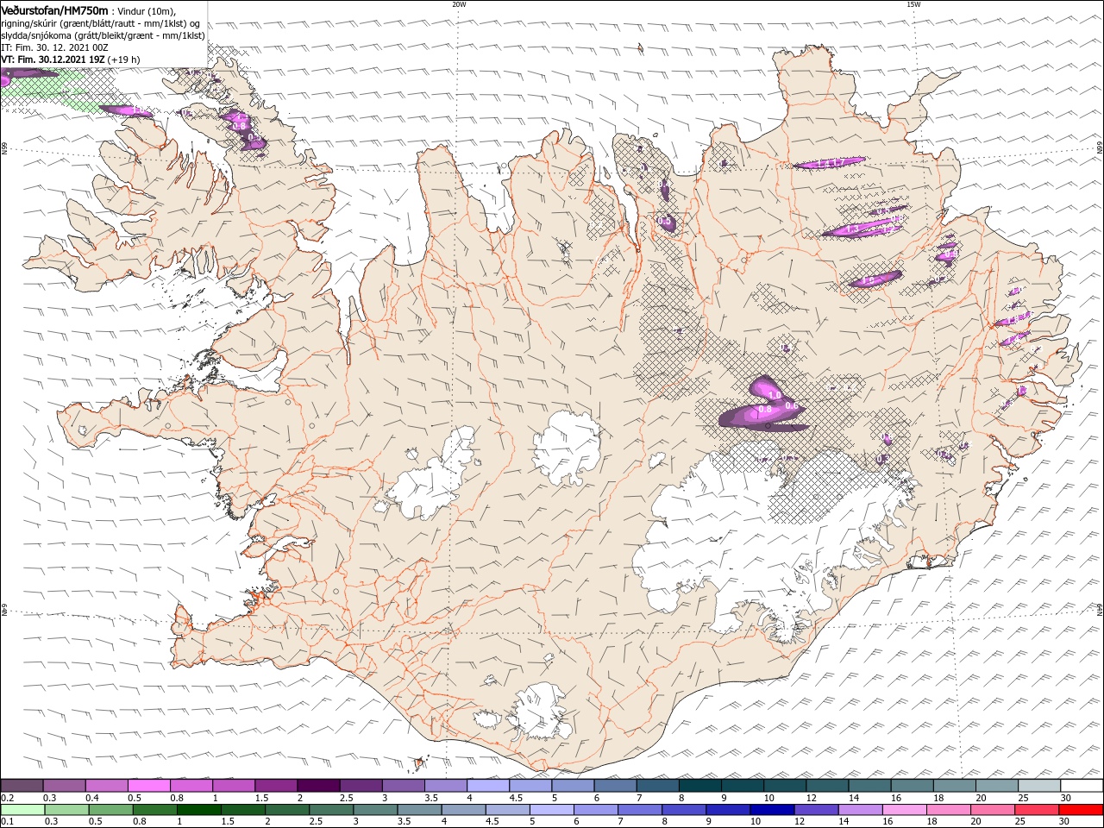
Task: Click the bright pink 0.5–0.8 swatch in purple legend row
Action: (148, 786)
